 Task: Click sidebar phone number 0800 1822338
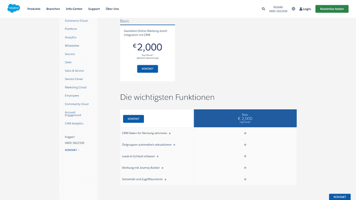(75, 143)
